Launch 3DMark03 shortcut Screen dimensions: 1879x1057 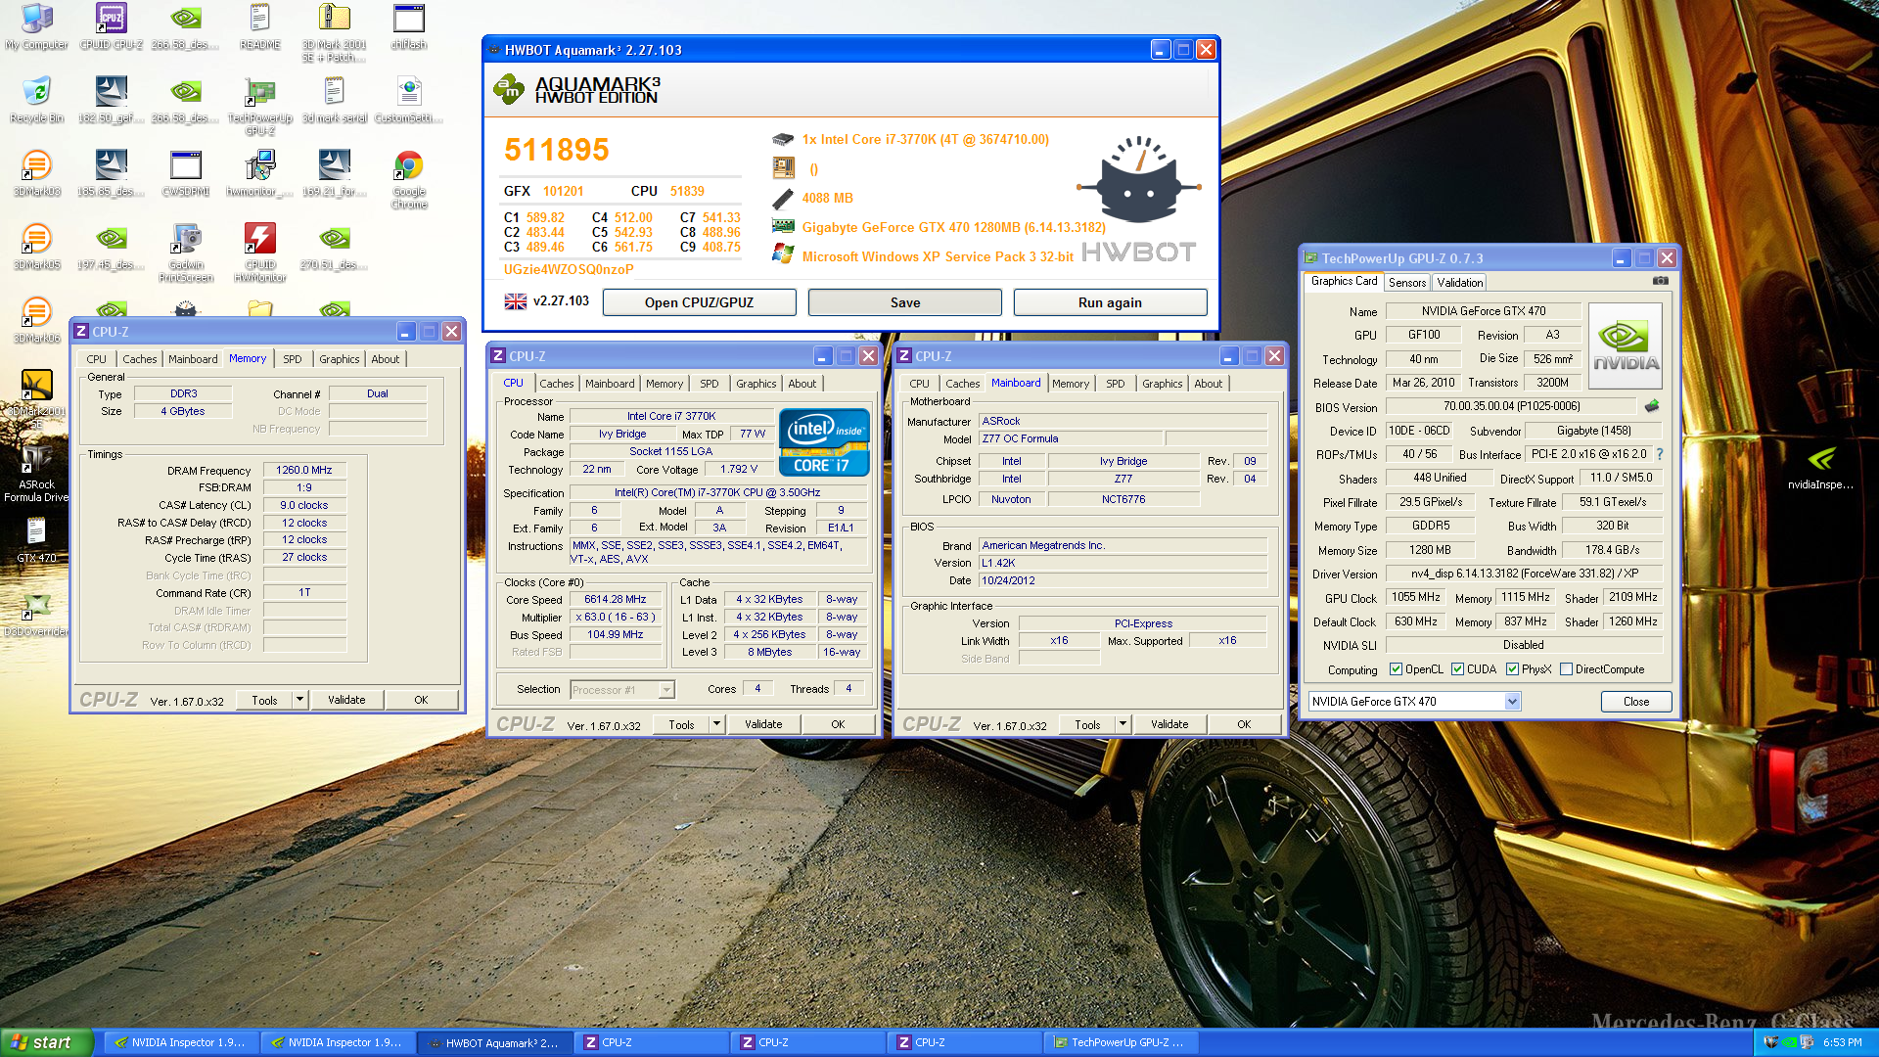click(36, 173)
